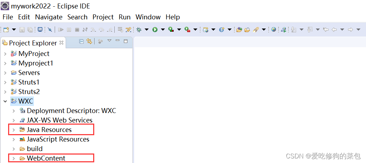Open the Run menu

point(125,17)
